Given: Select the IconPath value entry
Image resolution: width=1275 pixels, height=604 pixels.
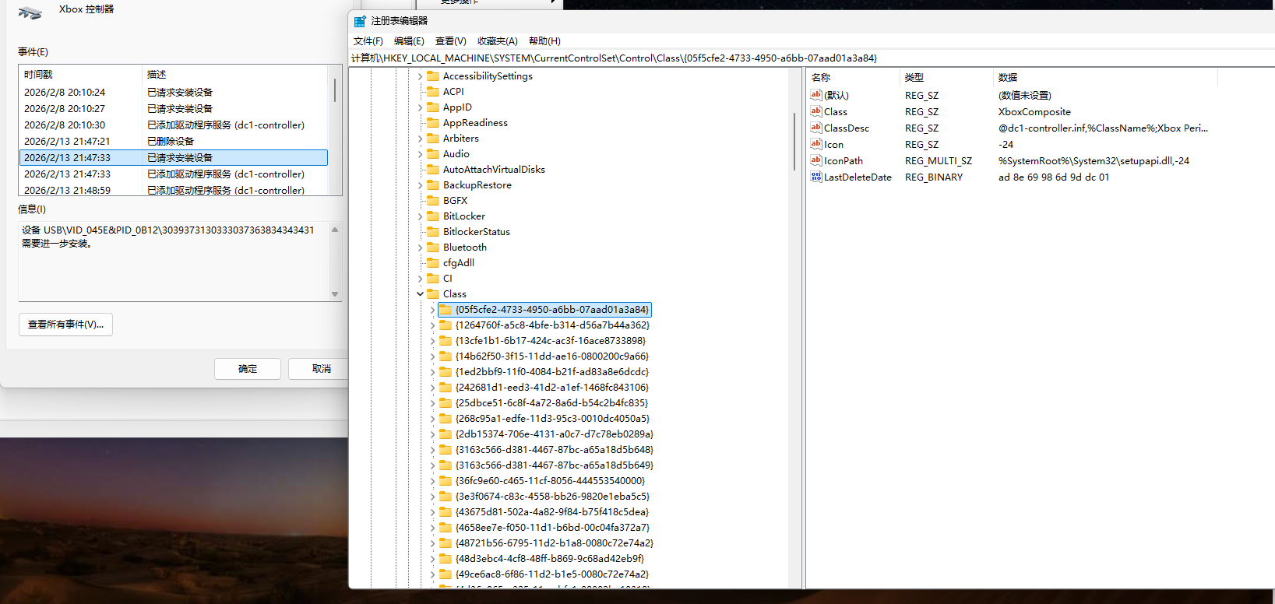Looking at the screenshot, I should click(x=844, y=161).
